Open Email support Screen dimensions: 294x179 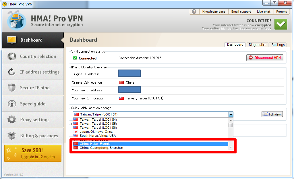[241, 11]
